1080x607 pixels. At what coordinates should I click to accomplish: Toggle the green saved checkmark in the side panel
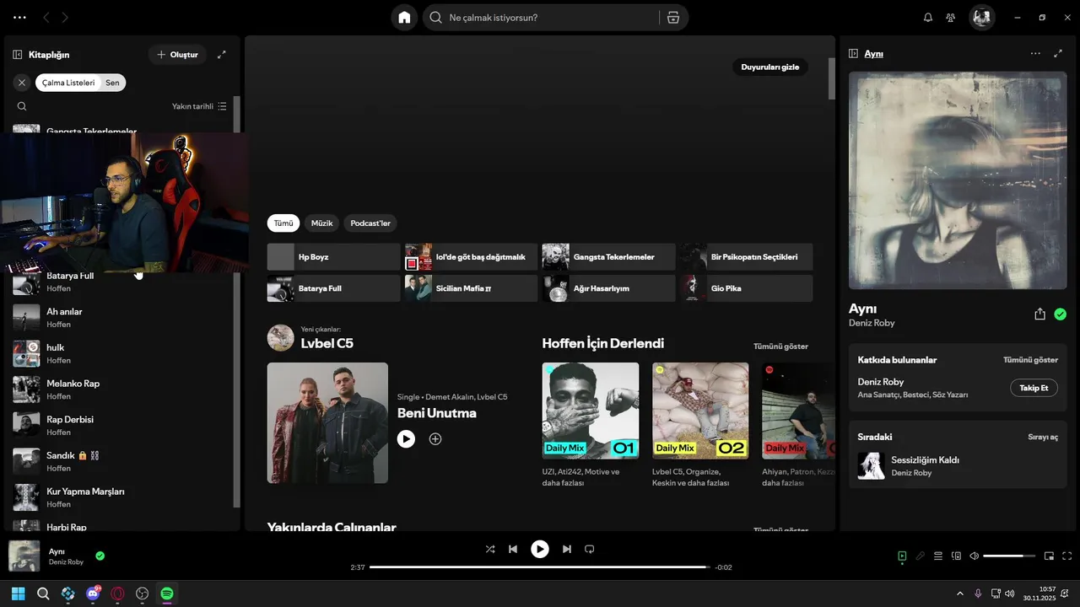[1061, 314]
